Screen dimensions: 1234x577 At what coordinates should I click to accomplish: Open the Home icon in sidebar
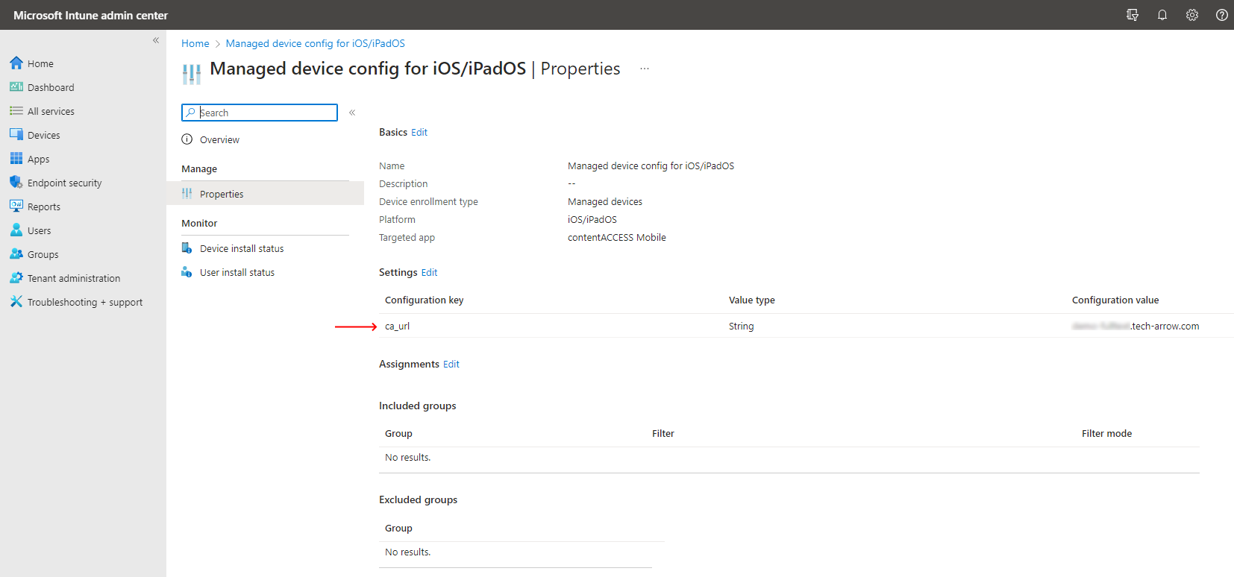tap(16, 63)
